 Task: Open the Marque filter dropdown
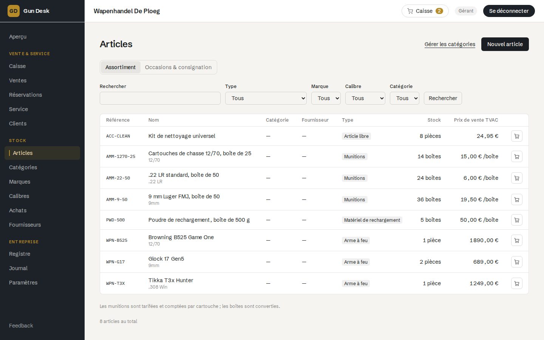click(326, 98)
